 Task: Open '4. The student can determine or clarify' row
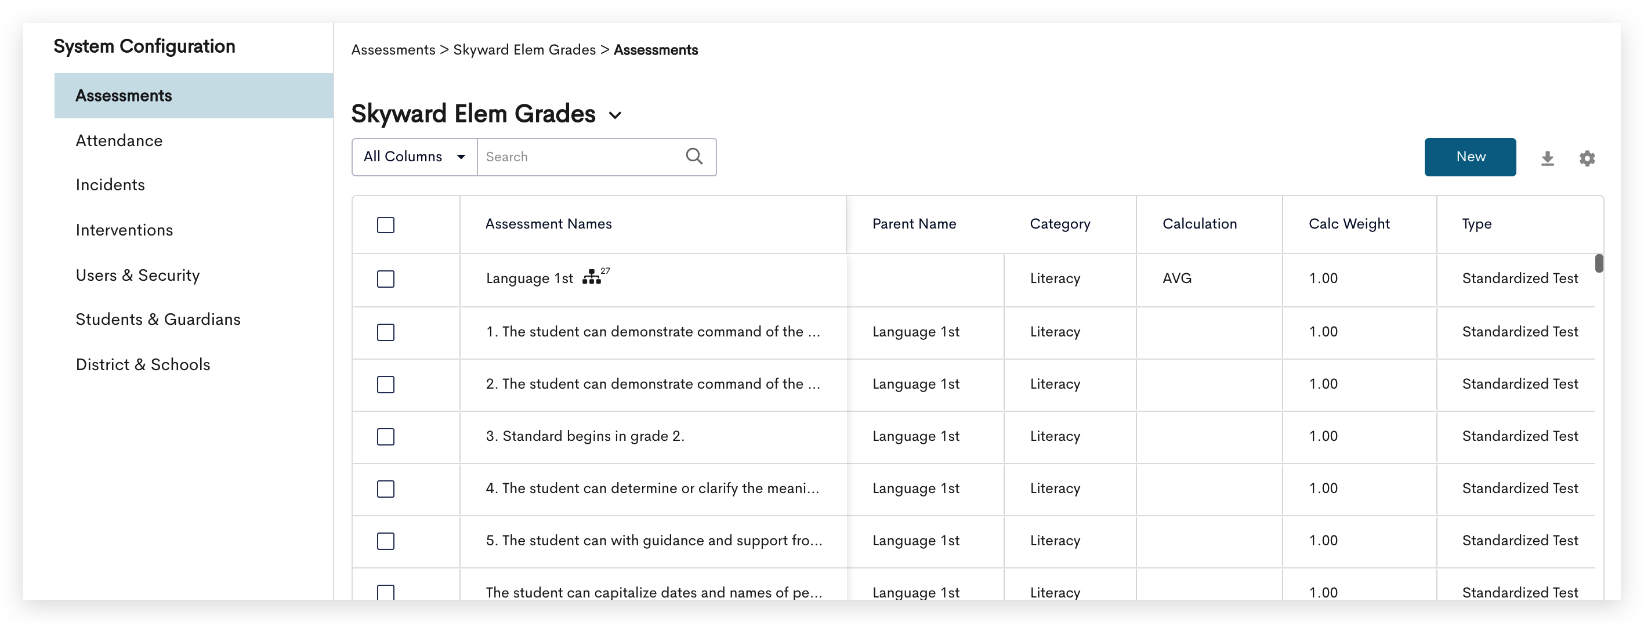(652, 489)
